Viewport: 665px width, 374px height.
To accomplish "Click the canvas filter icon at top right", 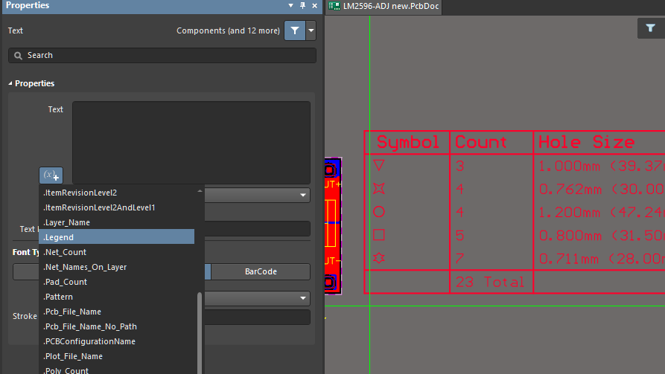I will pyautogui.click(x=650, y=28).
